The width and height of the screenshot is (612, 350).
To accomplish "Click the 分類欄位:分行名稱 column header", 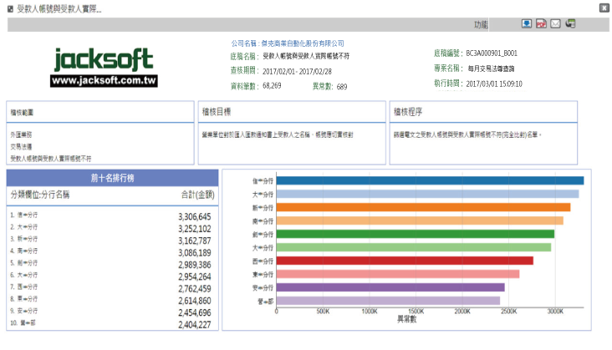I will point(40,195).
